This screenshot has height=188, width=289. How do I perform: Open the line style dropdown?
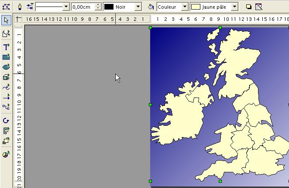tap(66, 7)
